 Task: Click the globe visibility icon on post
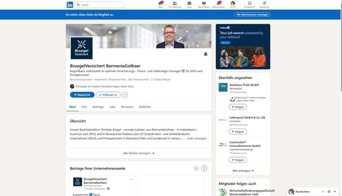point(108,189)
